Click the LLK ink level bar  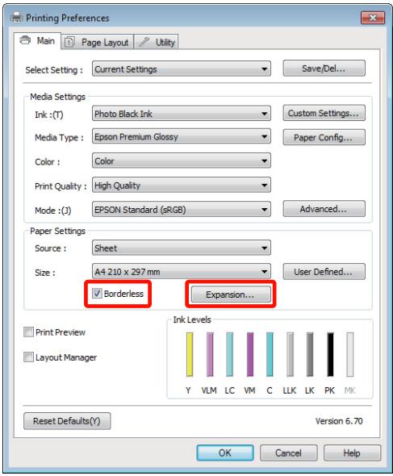(x=290, y=354)
